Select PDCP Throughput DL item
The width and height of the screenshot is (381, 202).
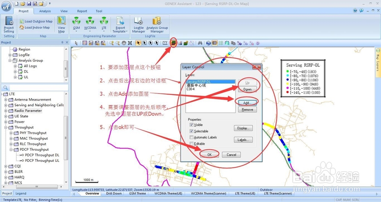(42, 155)
